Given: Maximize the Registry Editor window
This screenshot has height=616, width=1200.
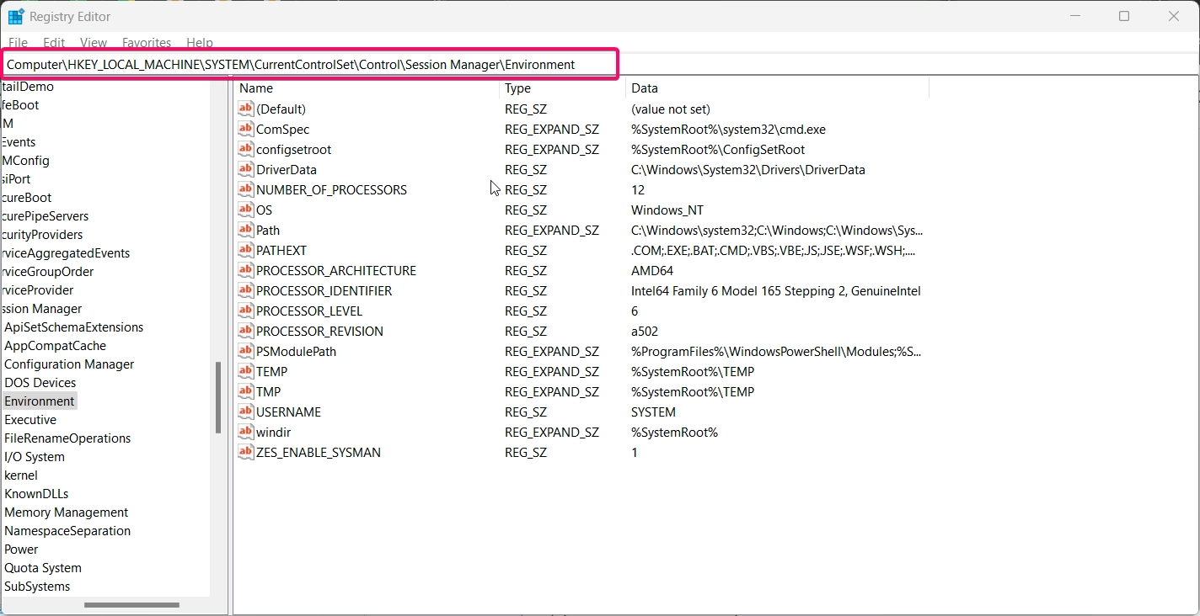Looking at the screenshot, I should tap(1124, 16).
